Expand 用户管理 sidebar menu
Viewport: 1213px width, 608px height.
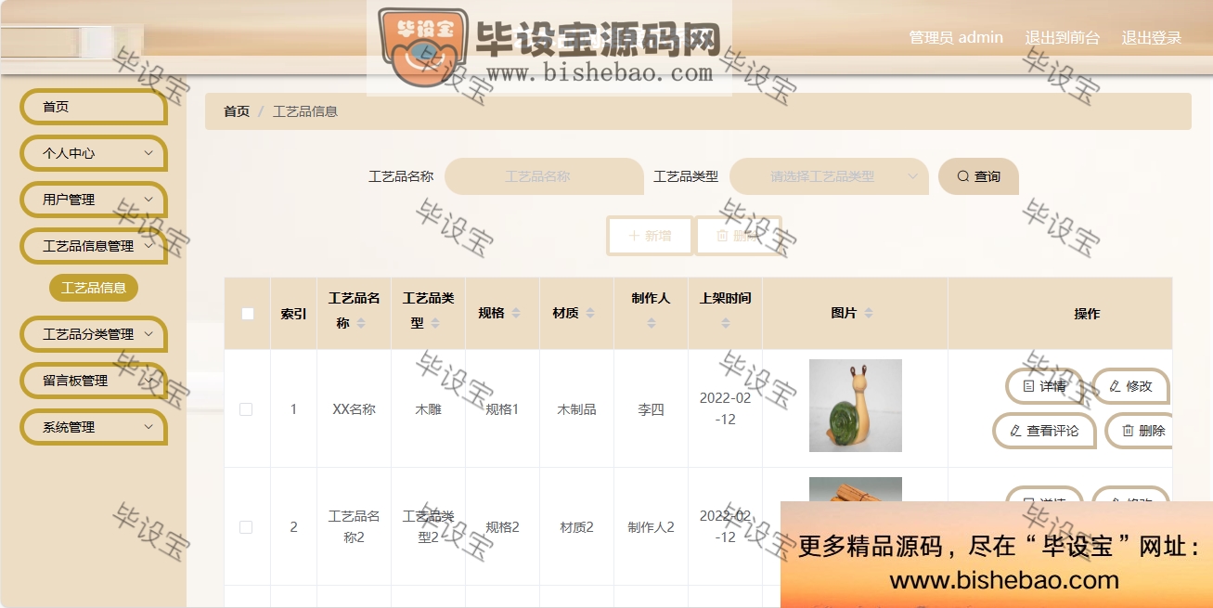pyautogui.click(x=93, y=200)
